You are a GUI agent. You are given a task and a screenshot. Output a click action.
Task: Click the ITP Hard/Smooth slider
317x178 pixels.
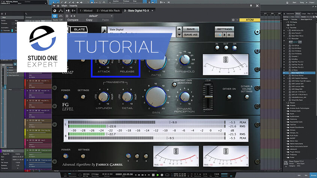(208, 97)
